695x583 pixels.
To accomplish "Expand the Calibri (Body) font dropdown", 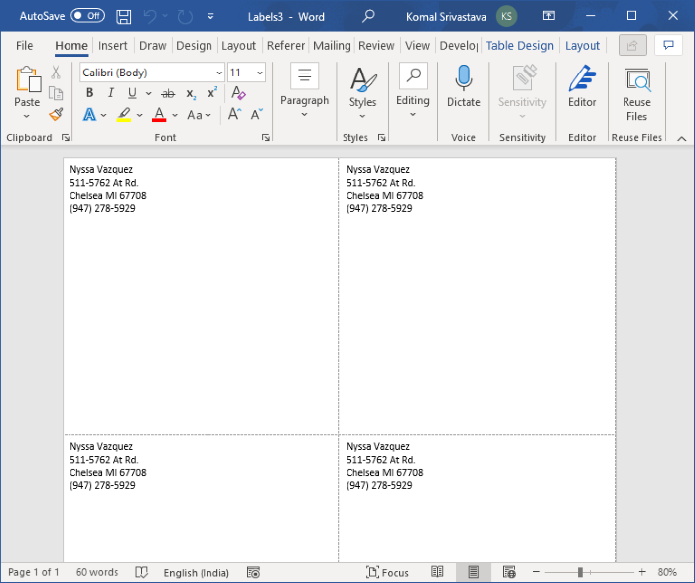I will pyautogui.click(x=218, y=73).
